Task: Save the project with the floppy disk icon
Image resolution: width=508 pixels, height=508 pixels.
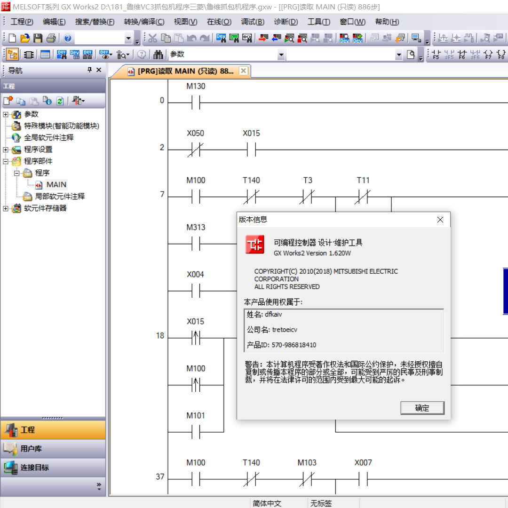Action: click(x=38, y=38)
